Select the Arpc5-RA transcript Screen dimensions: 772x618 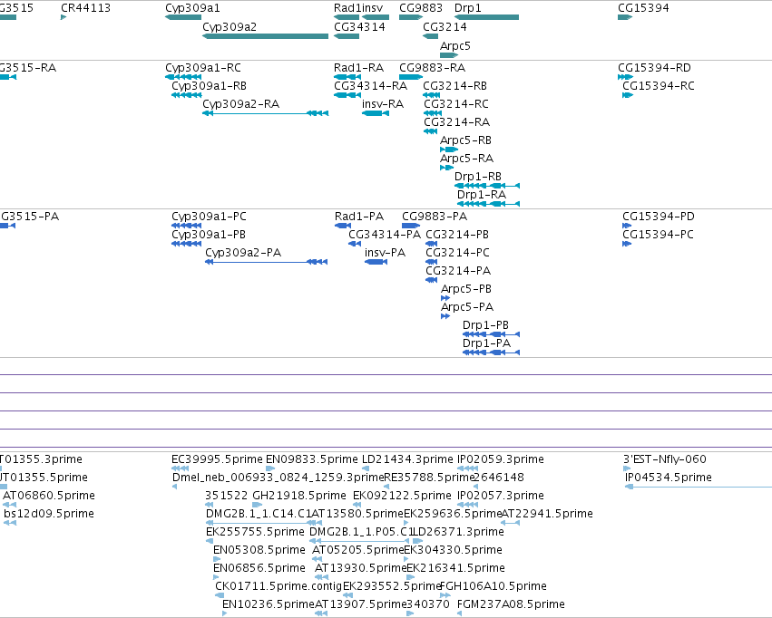(446, 168)
